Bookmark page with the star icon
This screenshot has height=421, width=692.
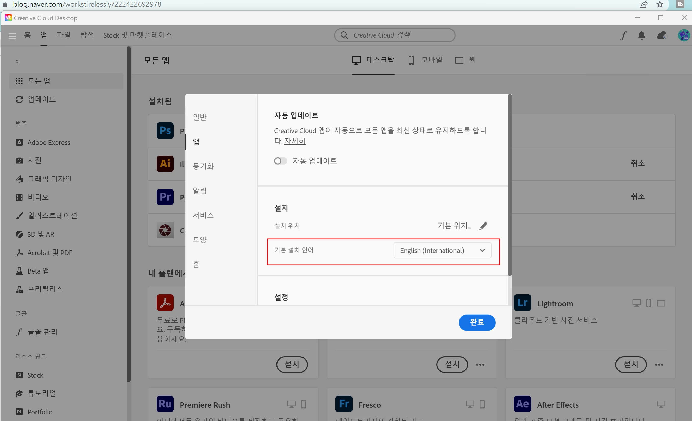[x=660, y=4]
